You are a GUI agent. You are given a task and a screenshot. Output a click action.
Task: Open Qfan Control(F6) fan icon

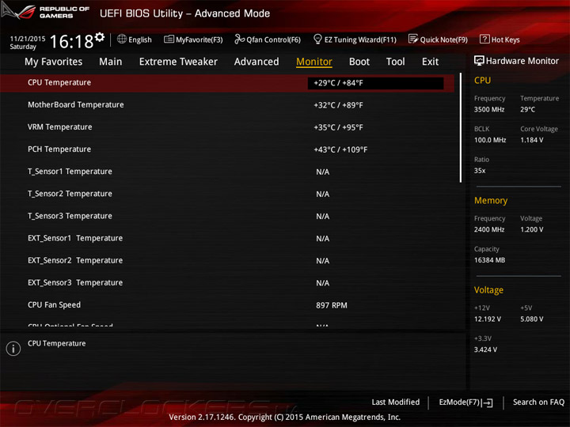coord(239,39)
